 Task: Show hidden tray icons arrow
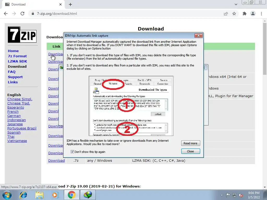coord(222,195)
